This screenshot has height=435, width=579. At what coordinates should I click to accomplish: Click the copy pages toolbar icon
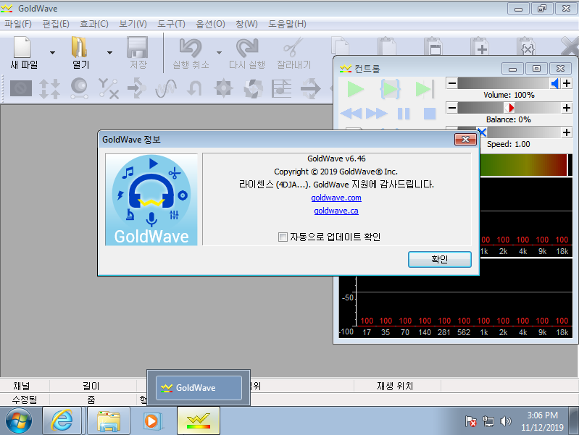click(340, 46)
